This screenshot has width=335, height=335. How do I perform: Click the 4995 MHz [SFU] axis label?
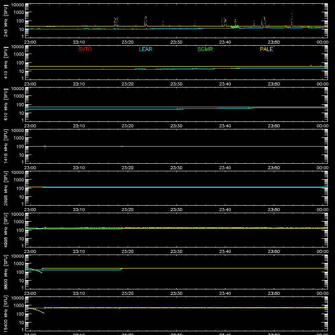coord(6,230)
